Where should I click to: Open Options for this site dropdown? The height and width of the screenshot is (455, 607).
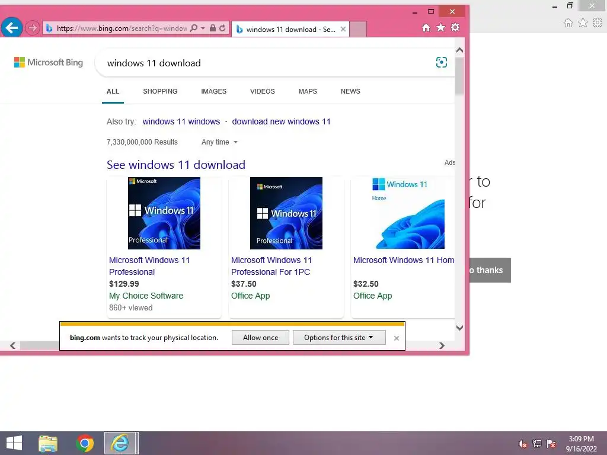point(339,337)
